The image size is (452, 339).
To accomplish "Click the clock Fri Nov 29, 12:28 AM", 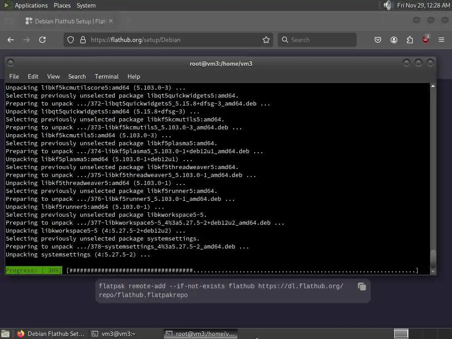I will tap(423, 5).
